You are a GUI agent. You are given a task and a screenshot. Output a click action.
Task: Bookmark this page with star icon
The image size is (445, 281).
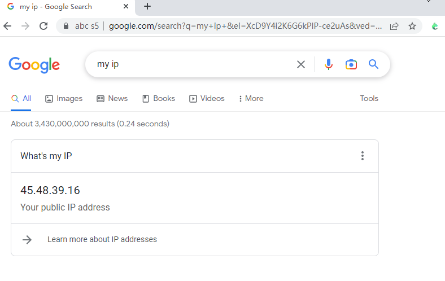[412, 26]
